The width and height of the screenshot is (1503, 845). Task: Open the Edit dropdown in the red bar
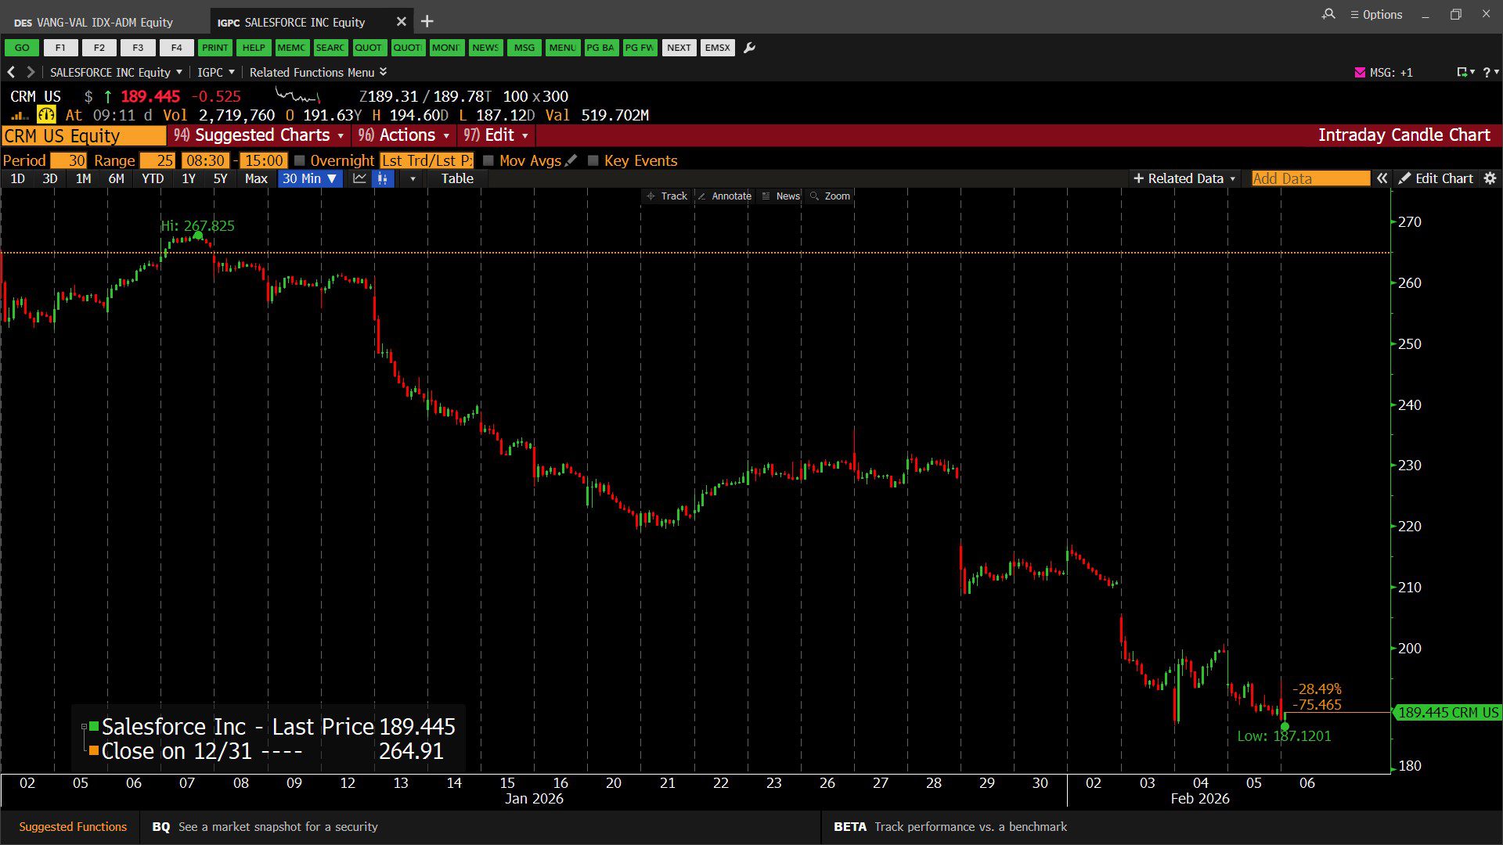[x=496, y=135]
